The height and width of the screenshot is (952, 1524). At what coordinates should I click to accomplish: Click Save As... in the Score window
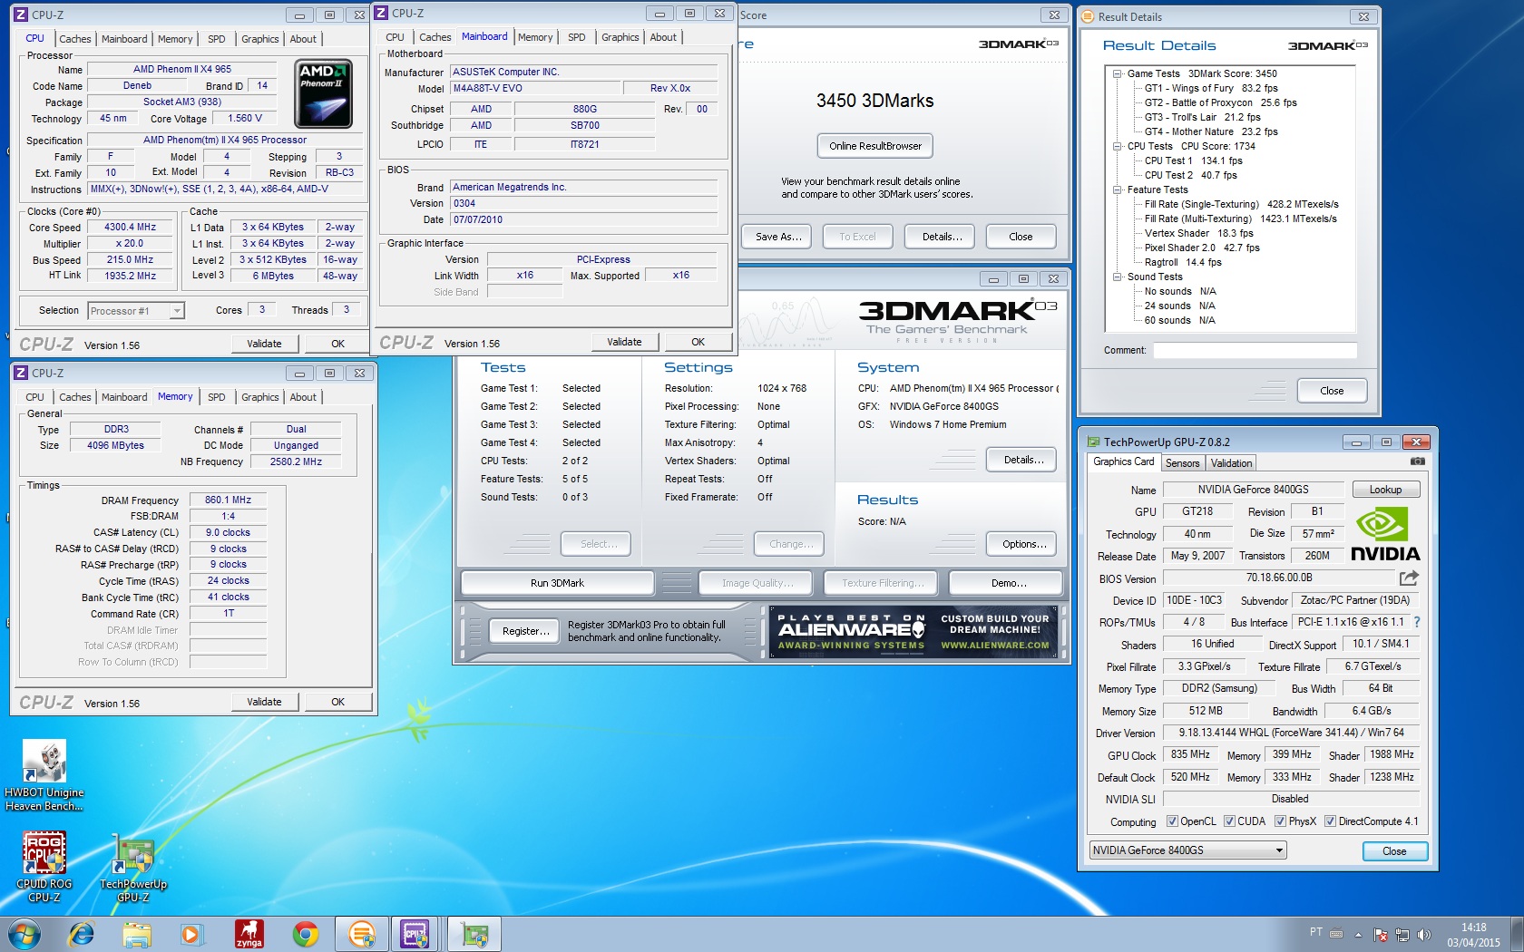click(778, 237)
